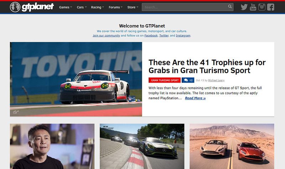Open the Store menu
The width and height of the screenshot is (285, 169).
pos(131,7)
